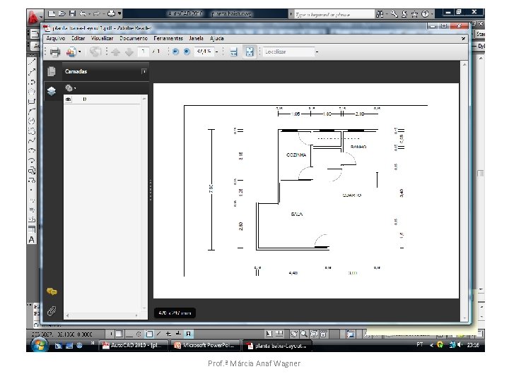Image resolution: width=509 pixels, height=381 pixels.
Task: Switch to AutoCAD 2010 taskbar button
Action: [134, 345]
